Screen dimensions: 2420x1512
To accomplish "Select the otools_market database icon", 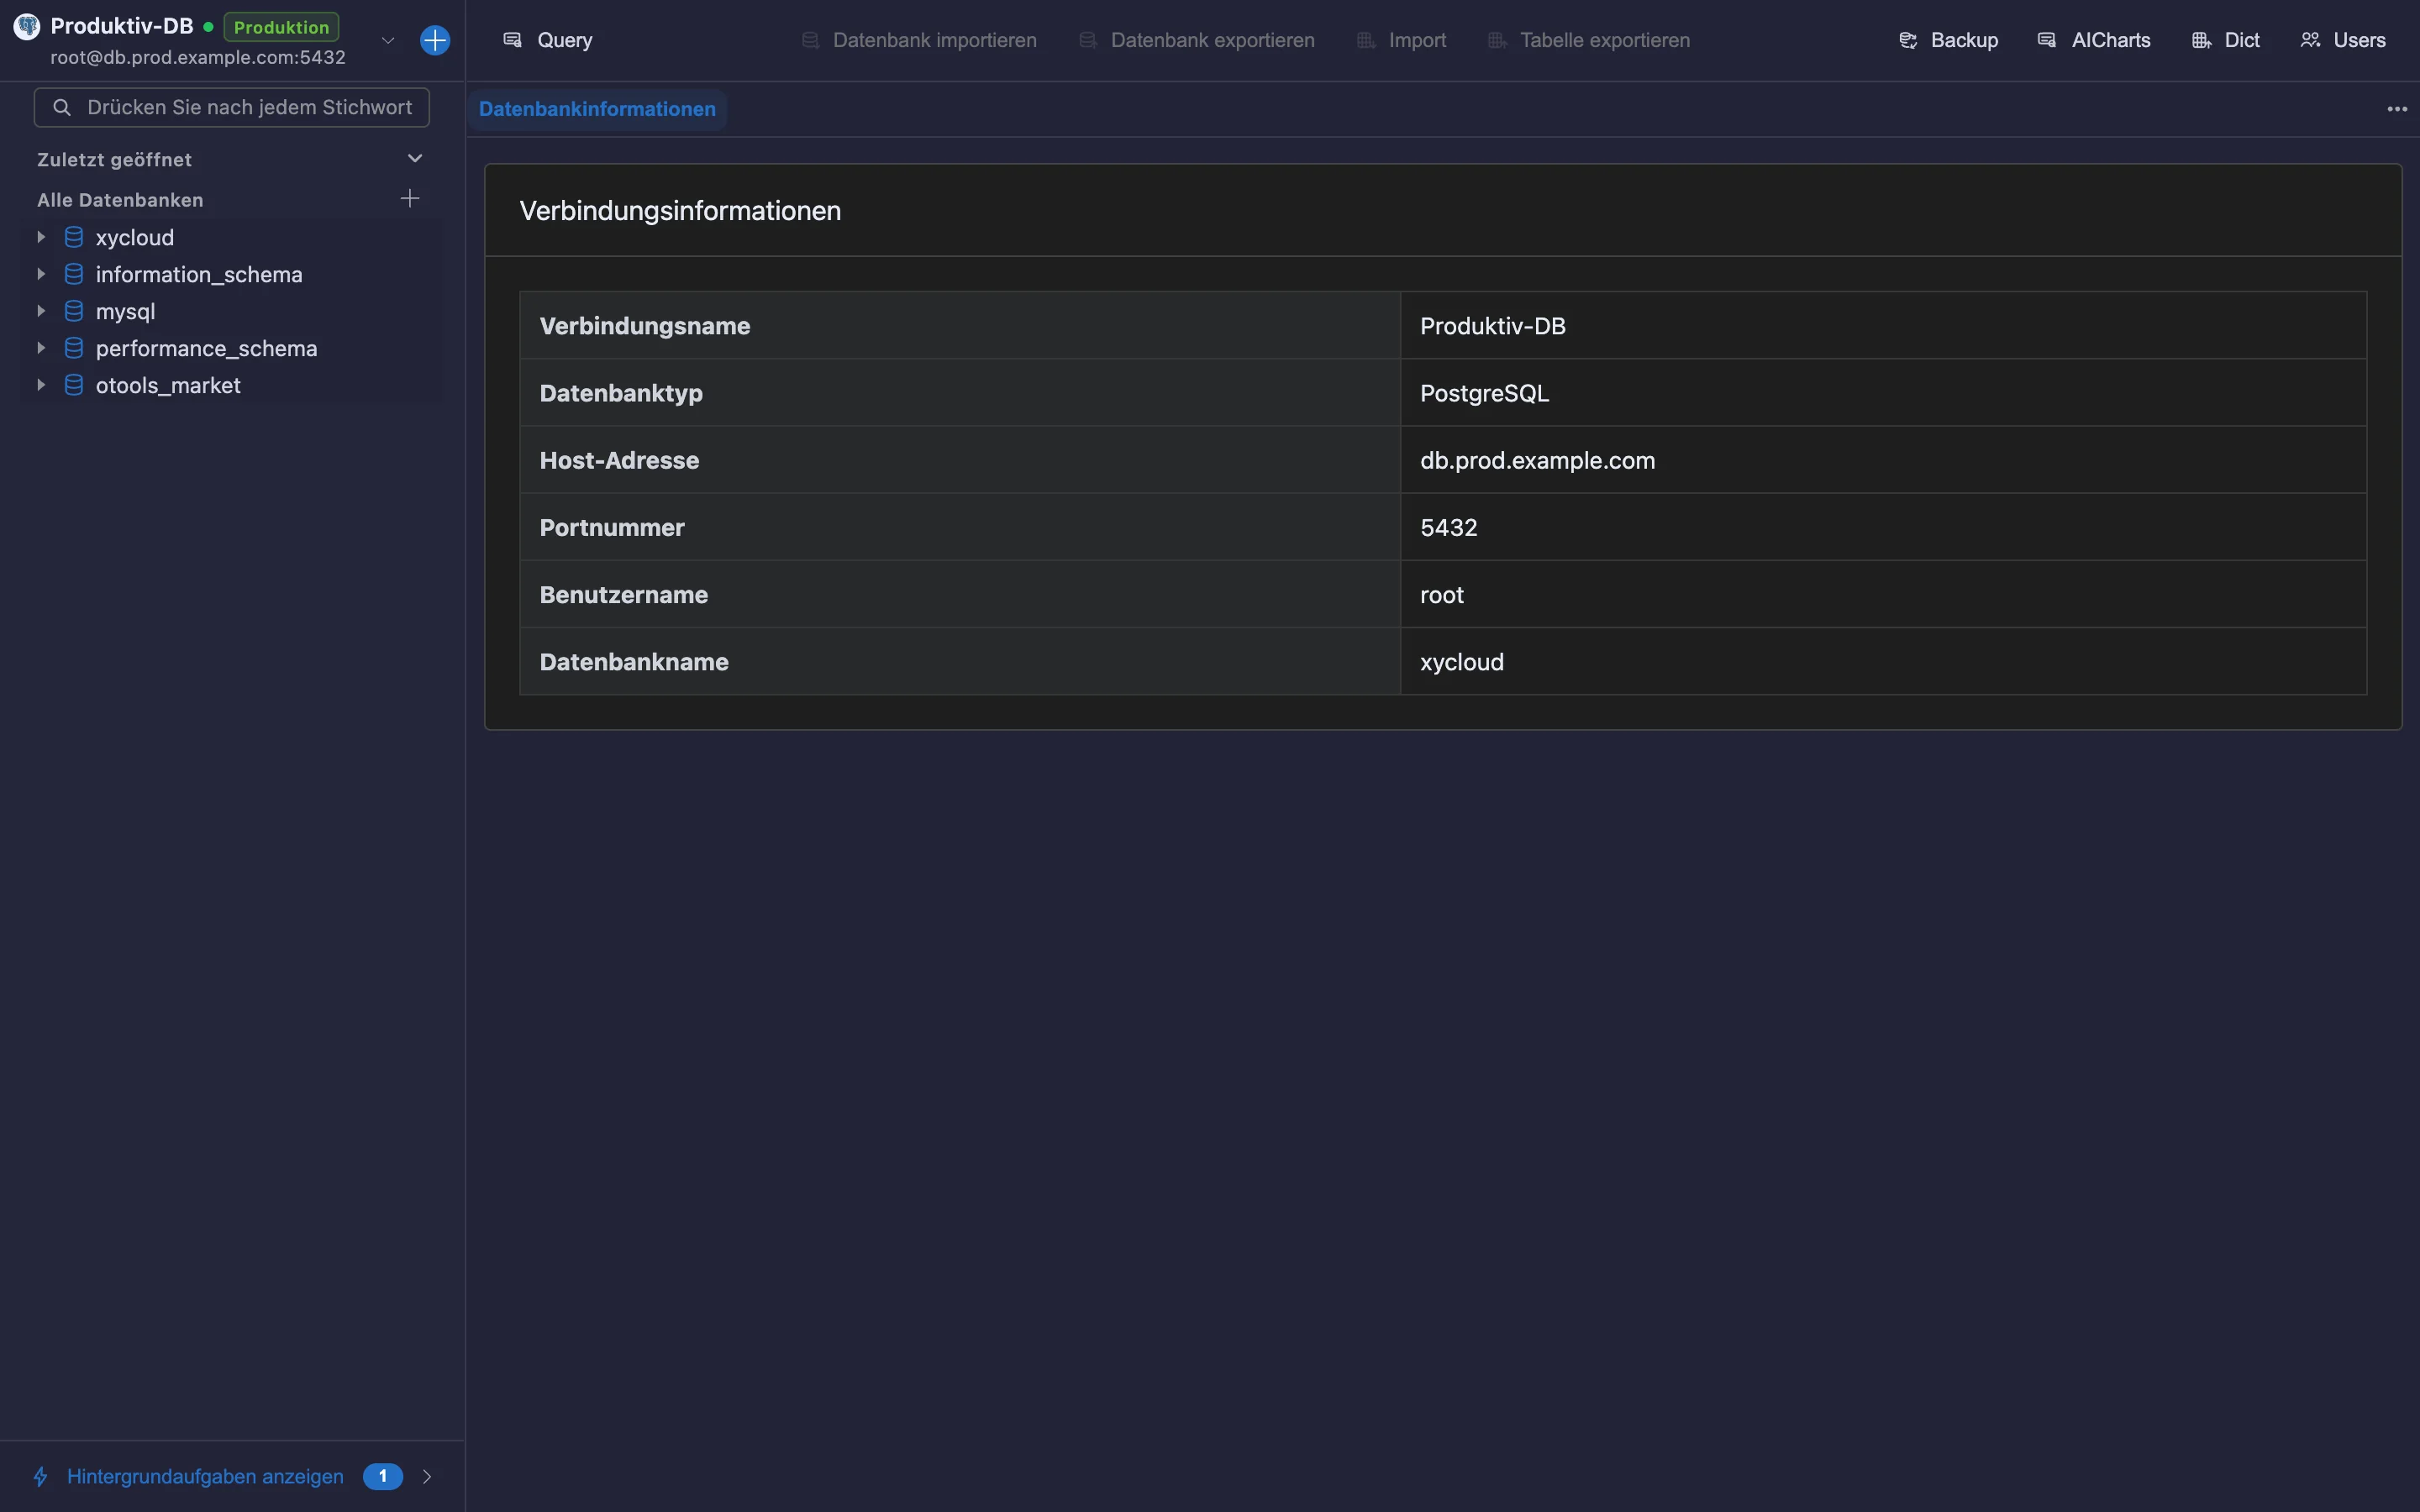I will point(74,385).
